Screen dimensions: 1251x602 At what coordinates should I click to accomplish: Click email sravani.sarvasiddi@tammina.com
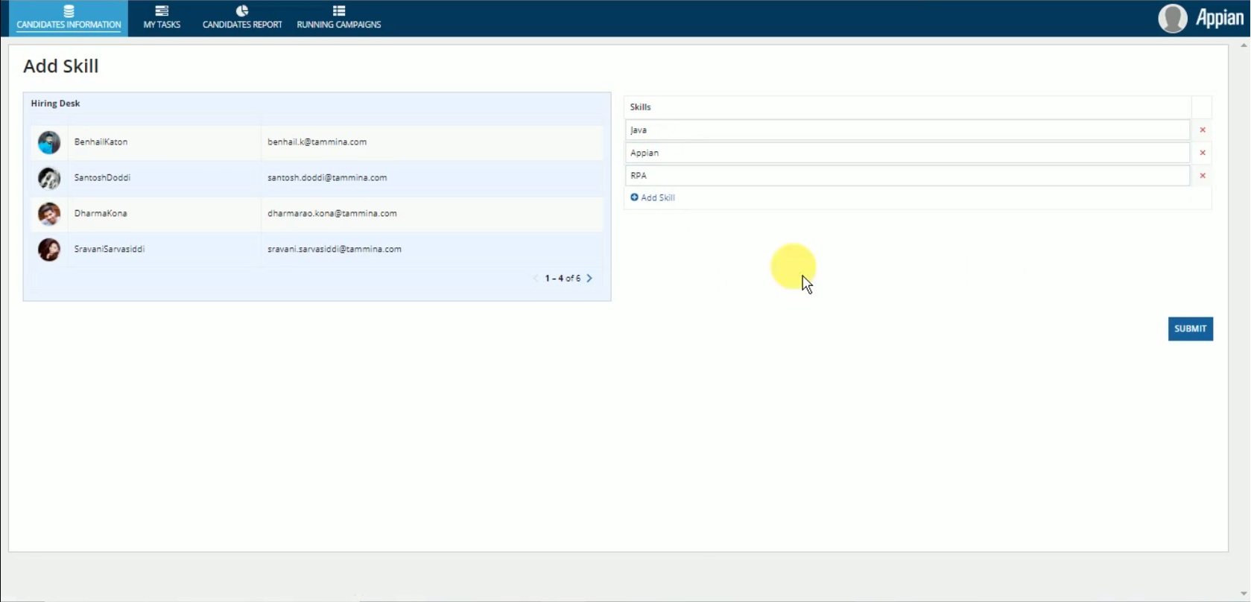335,249
